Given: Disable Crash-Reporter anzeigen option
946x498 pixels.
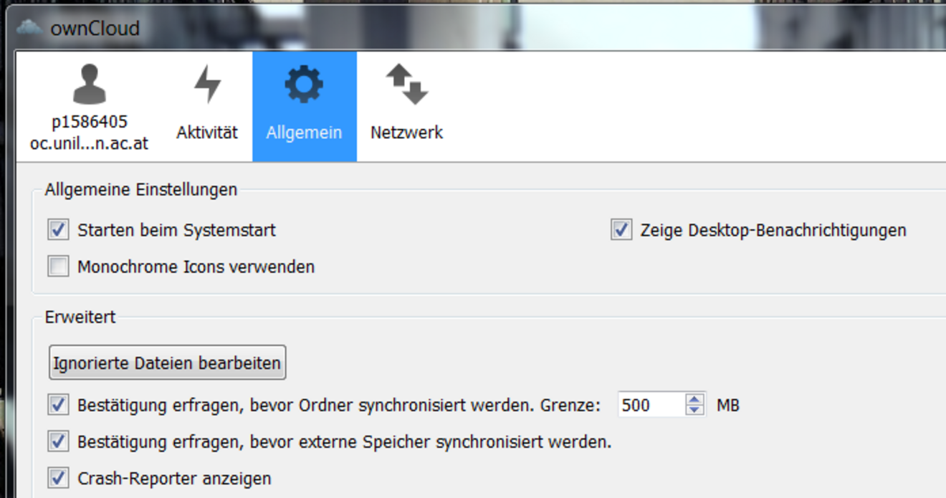Looking at the screenshot, I should pyautogui.click(x=58, y=478).
